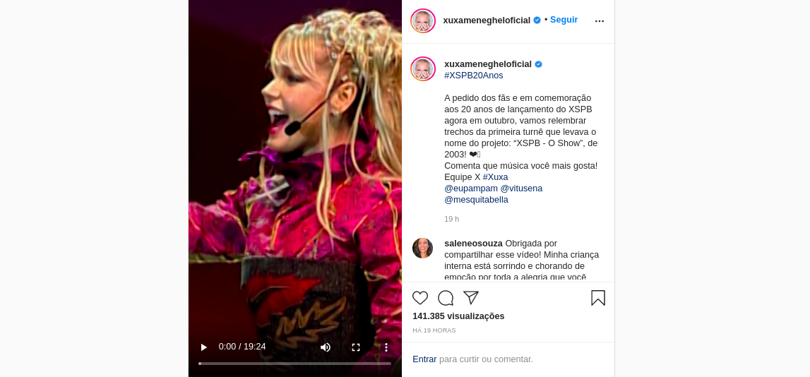Open the #Xuxa hashtag
Screen dimensions: 810x377
(x=495, y=177)
